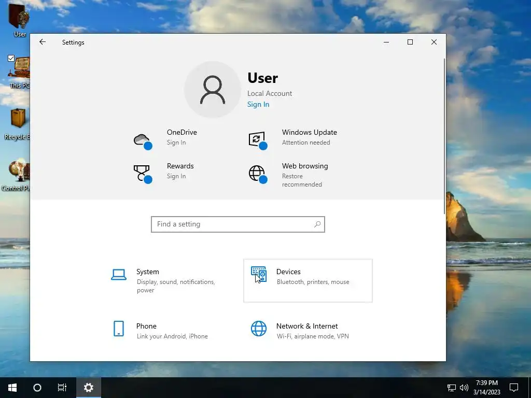The width and height of the screenshot is (531, 398).
Task: Open the Phone settings icon
Action: [119, 329]
